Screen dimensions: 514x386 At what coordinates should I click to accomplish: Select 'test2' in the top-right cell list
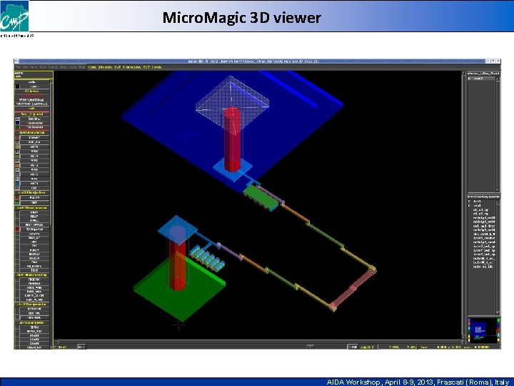(x=481, y=79)
